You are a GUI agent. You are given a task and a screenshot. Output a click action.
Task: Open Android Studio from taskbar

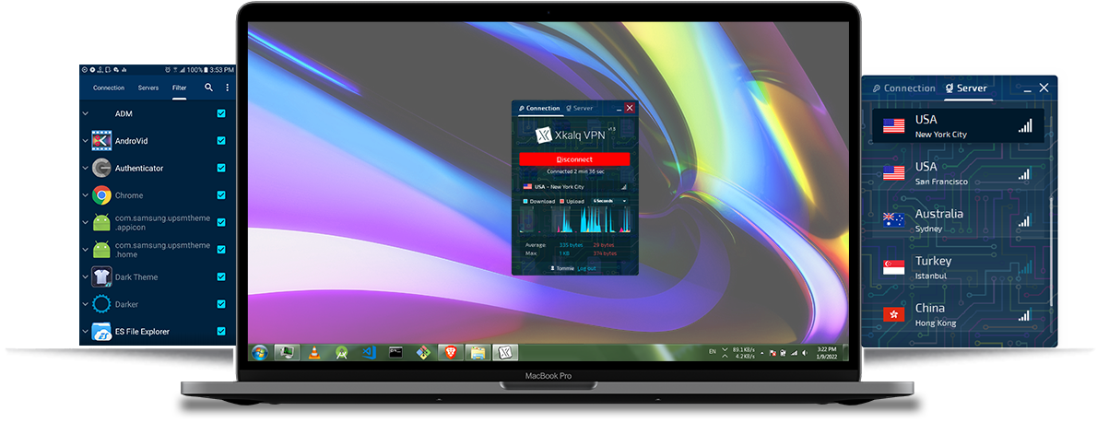click(342, 352)
